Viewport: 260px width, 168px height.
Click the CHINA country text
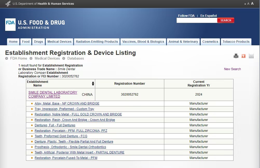point(87,94)
